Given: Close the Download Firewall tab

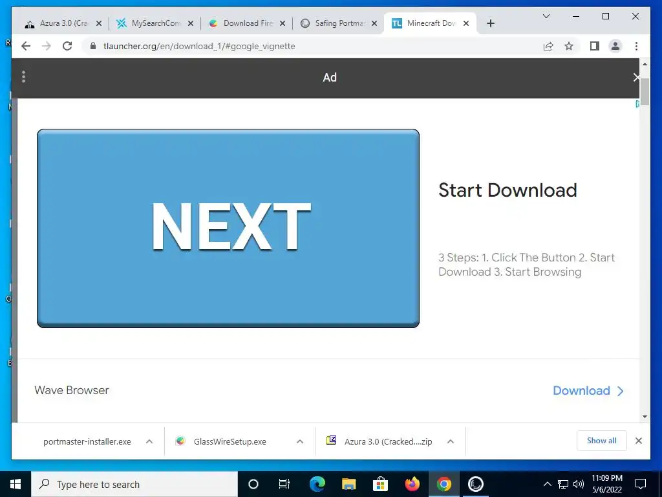Looking at the screenshot, I should point(283,23).
